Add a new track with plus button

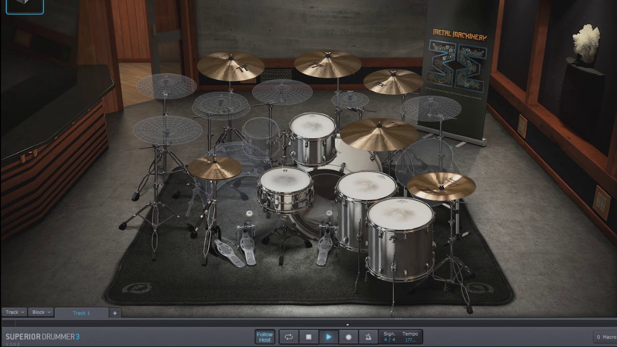(x=115, y=313)
